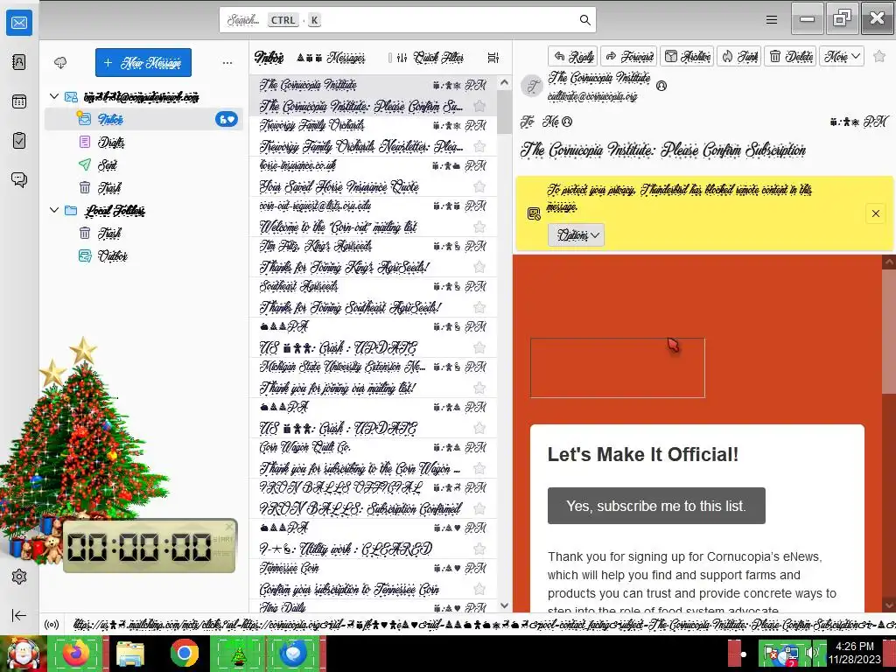
Task: Star the Cornucopia Institute message row
Action: coord(479,106)
